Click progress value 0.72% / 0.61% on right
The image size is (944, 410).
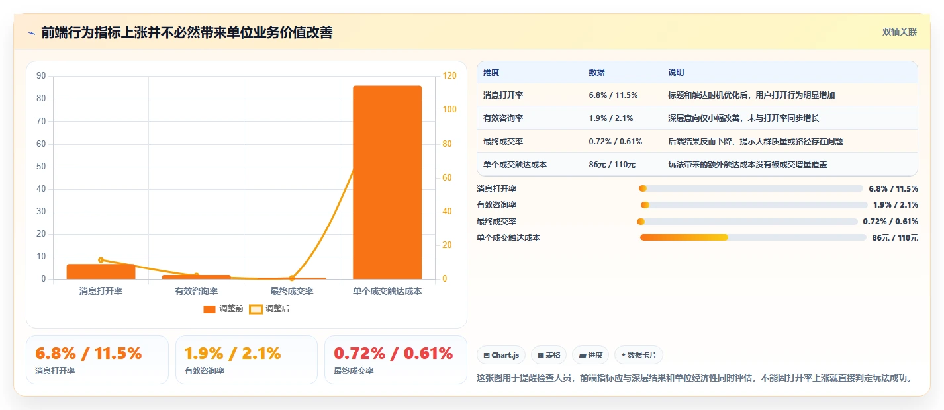(x=890, y=222)
